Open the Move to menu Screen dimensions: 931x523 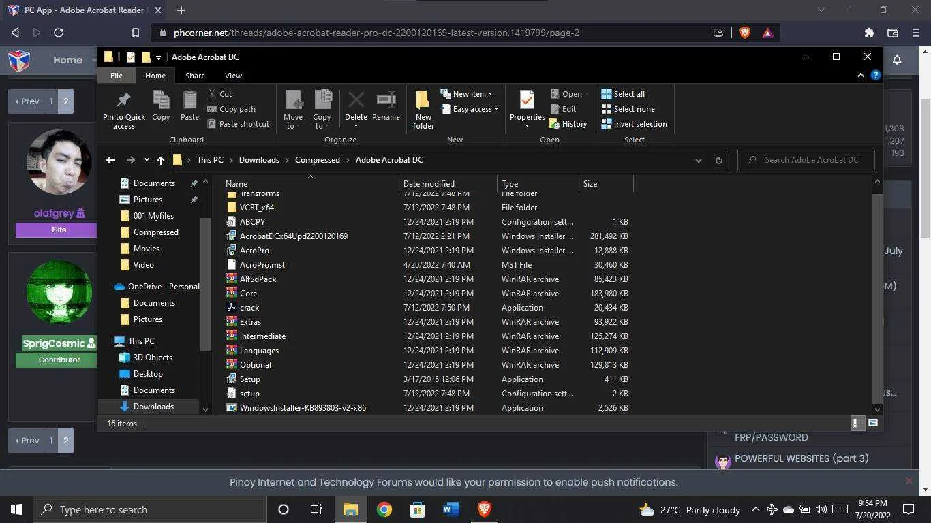coord(293,110)
